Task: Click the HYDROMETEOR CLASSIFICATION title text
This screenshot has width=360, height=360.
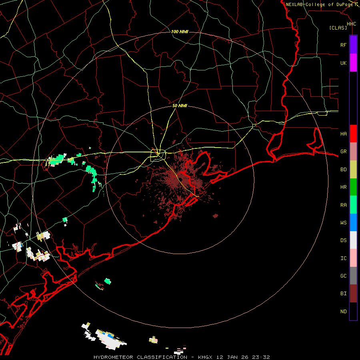Action: coord(140,357)
